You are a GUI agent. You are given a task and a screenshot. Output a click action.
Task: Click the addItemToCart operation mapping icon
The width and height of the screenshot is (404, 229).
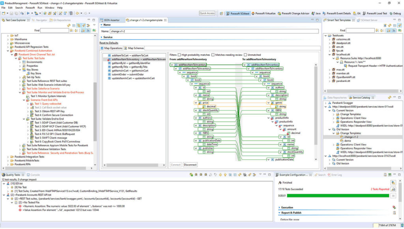pos(109,55)
